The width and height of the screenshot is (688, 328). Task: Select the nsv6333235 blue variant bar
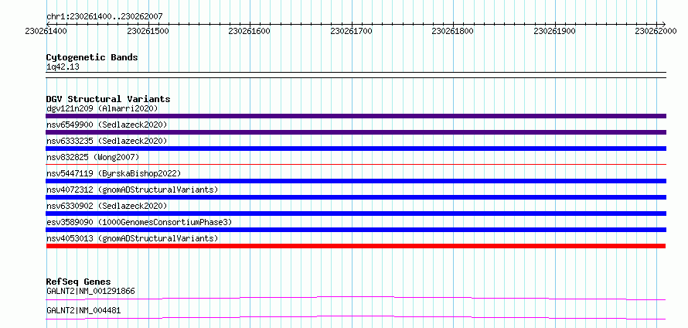tap(356, 149)
